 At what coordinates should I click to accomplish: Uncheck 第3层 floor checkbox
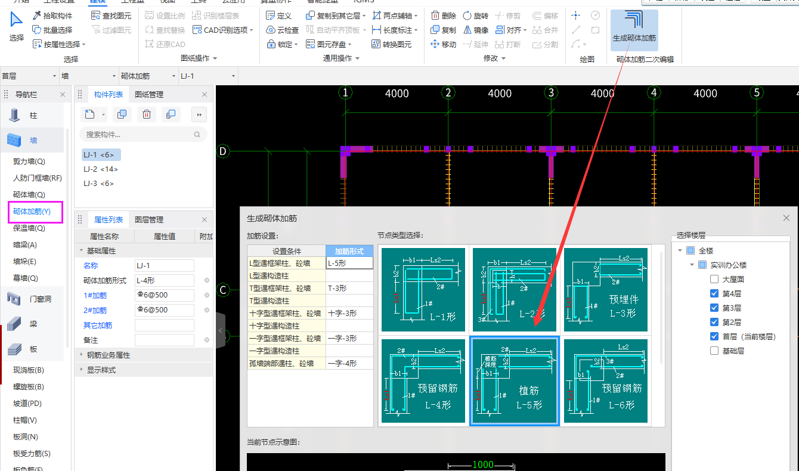(x=714, y=308)
